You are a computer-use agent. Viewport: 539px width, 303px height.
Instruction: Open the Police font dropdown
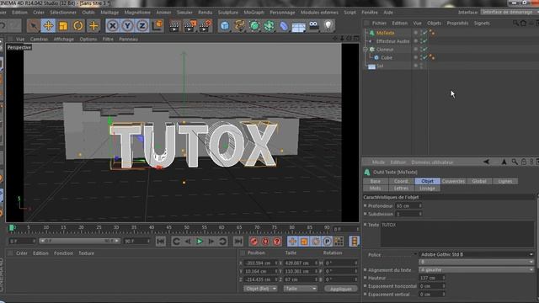(x=477, y=254)
